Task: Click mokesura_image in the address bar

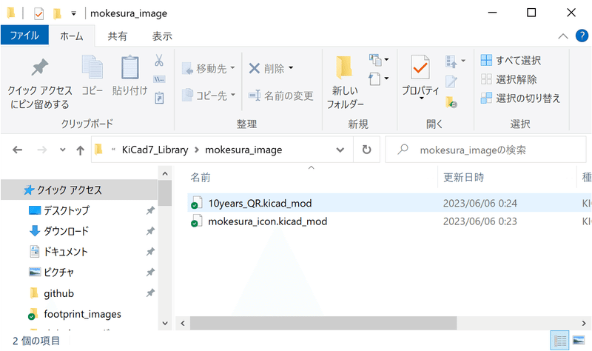Action: pyautogui.click(x=243, y=150)
